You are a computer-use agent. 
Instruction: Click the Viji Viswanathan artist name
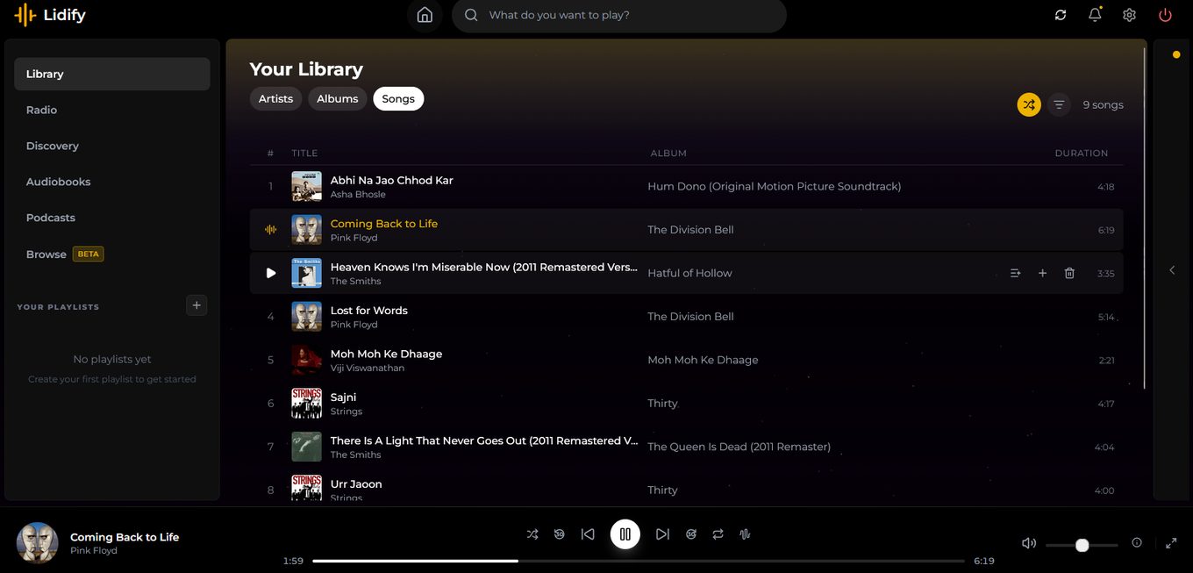[368, 369]
